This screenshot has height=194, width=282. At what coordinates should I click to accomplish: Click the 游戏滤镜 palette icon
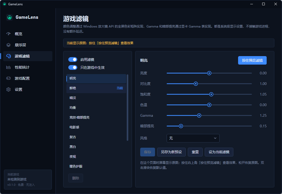[8, 56]
